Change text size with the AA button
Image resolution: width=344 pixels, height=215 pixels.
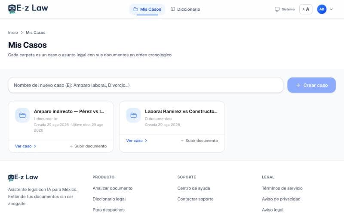coord(306,9)
